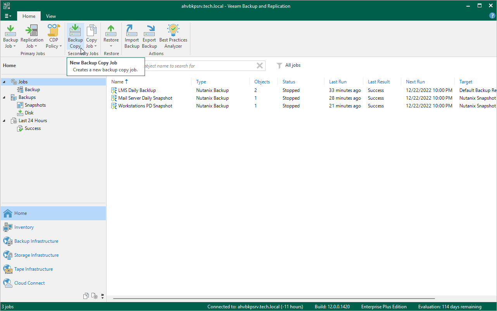Click the '3 jobs' status bar text
This screenshot has height=311, width=497.
click(7, 307)
